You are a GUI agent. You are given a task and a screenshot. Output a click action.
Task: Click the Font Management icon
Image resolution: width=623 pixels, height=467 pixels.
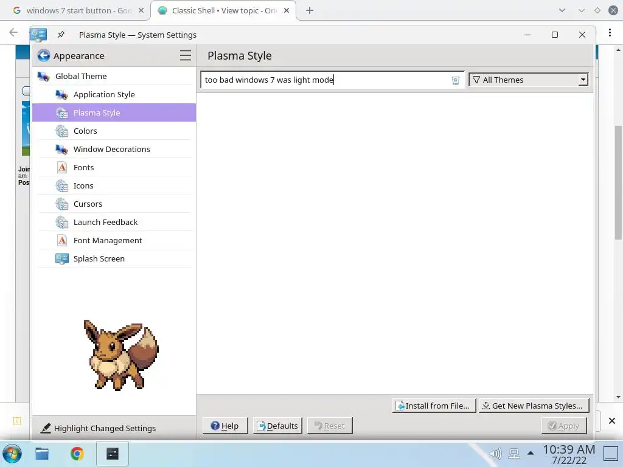62,241
